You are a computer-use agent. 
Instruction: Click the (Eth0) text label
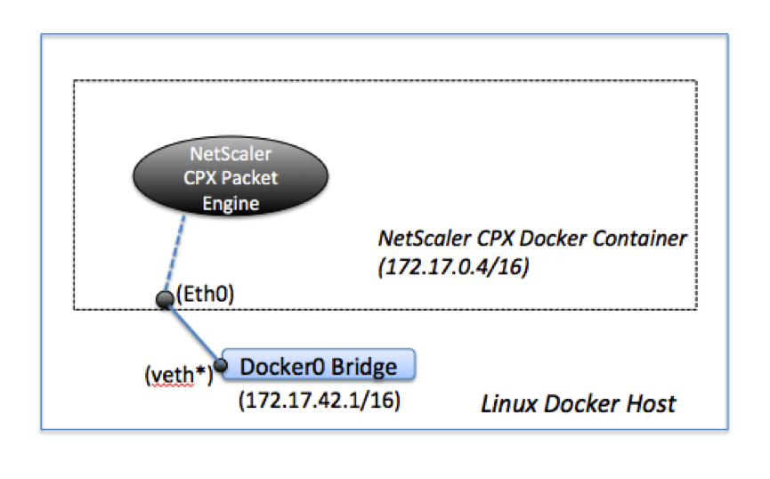pos(205,295)
